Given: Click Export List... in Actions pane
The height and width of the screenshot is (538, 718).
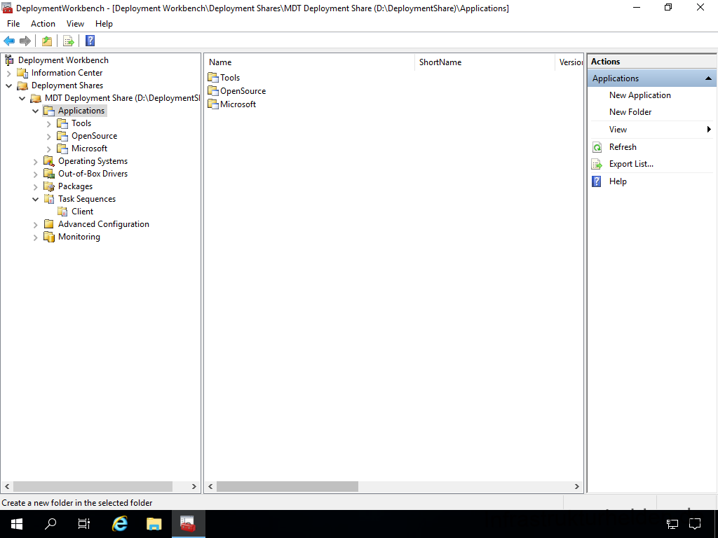Looking at the screenshot, I should coord(631,164).
